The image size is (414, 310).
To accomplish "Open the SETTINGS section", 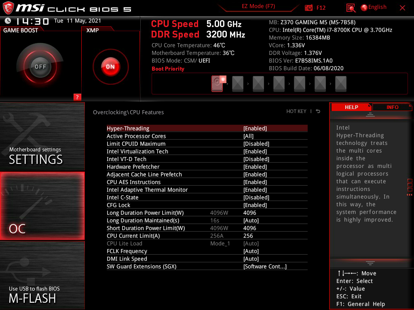I will point(42,136).
